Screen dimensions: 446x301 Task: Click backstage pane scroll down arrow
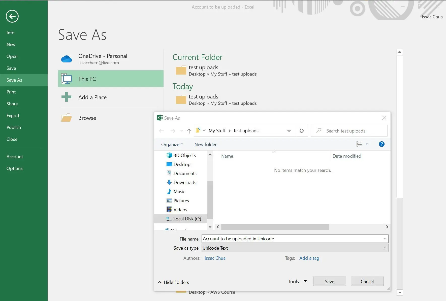(400, 292)
